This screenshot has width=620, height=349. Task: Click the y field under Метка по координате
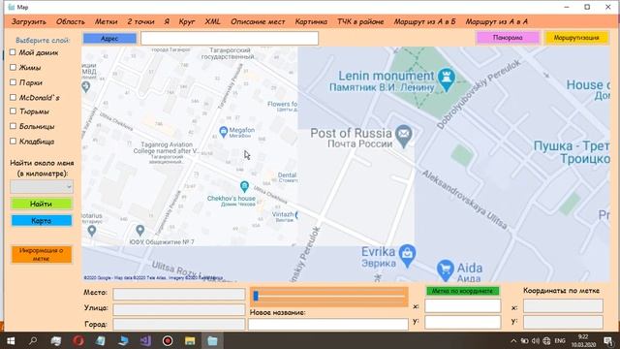pyautogui.click(x=463, y=322)
